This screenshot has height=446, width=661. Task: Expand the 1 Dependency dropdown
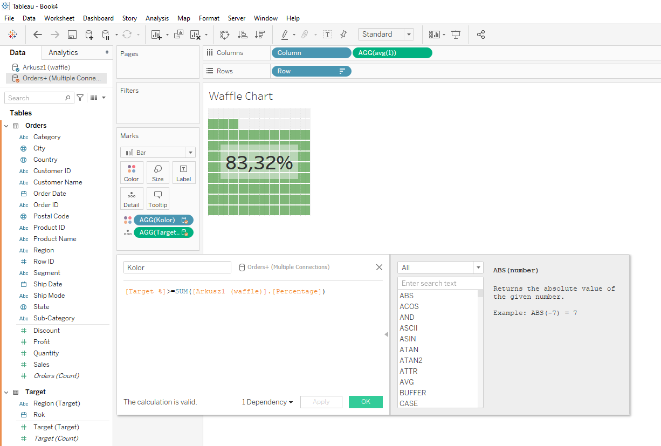click(x=267, y=402)
